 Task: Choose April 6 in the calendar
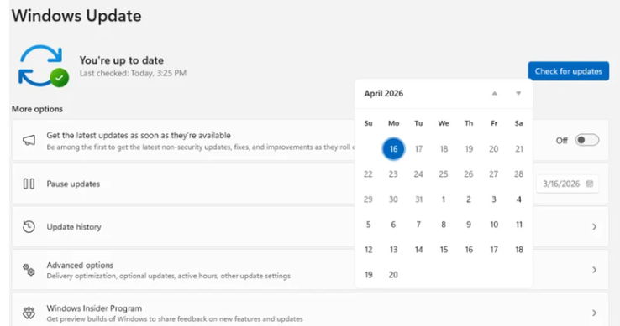[393, 225]
